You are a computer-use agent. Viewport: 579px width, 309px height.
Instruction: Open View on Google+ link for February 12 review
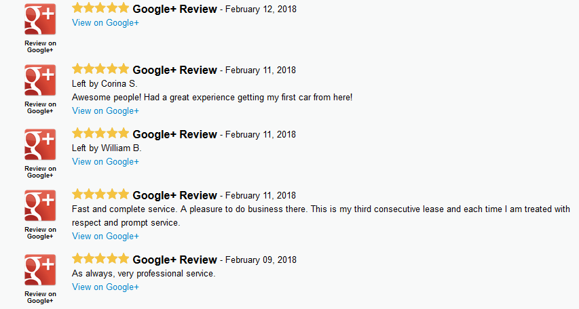pos(106,23)
